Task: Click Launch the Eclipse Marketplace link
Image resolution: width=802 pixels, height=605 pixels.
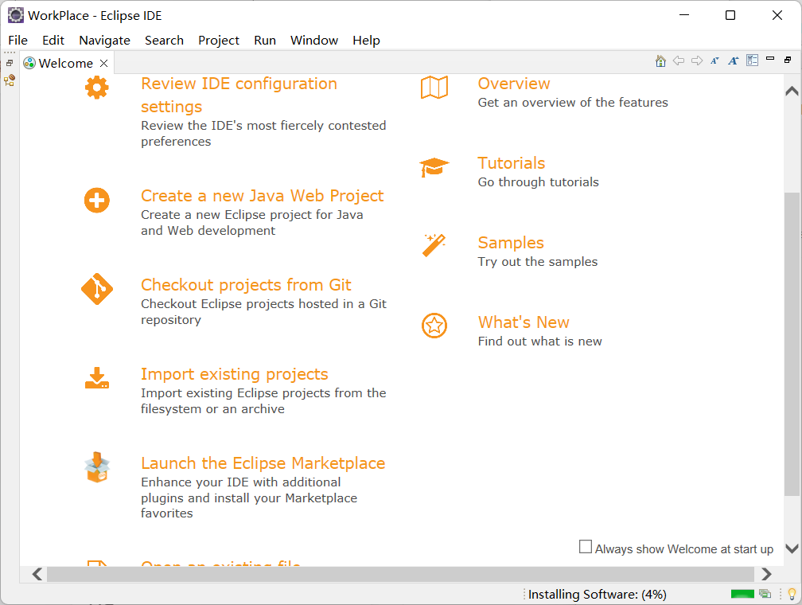Action: click(x=263, y=463)
